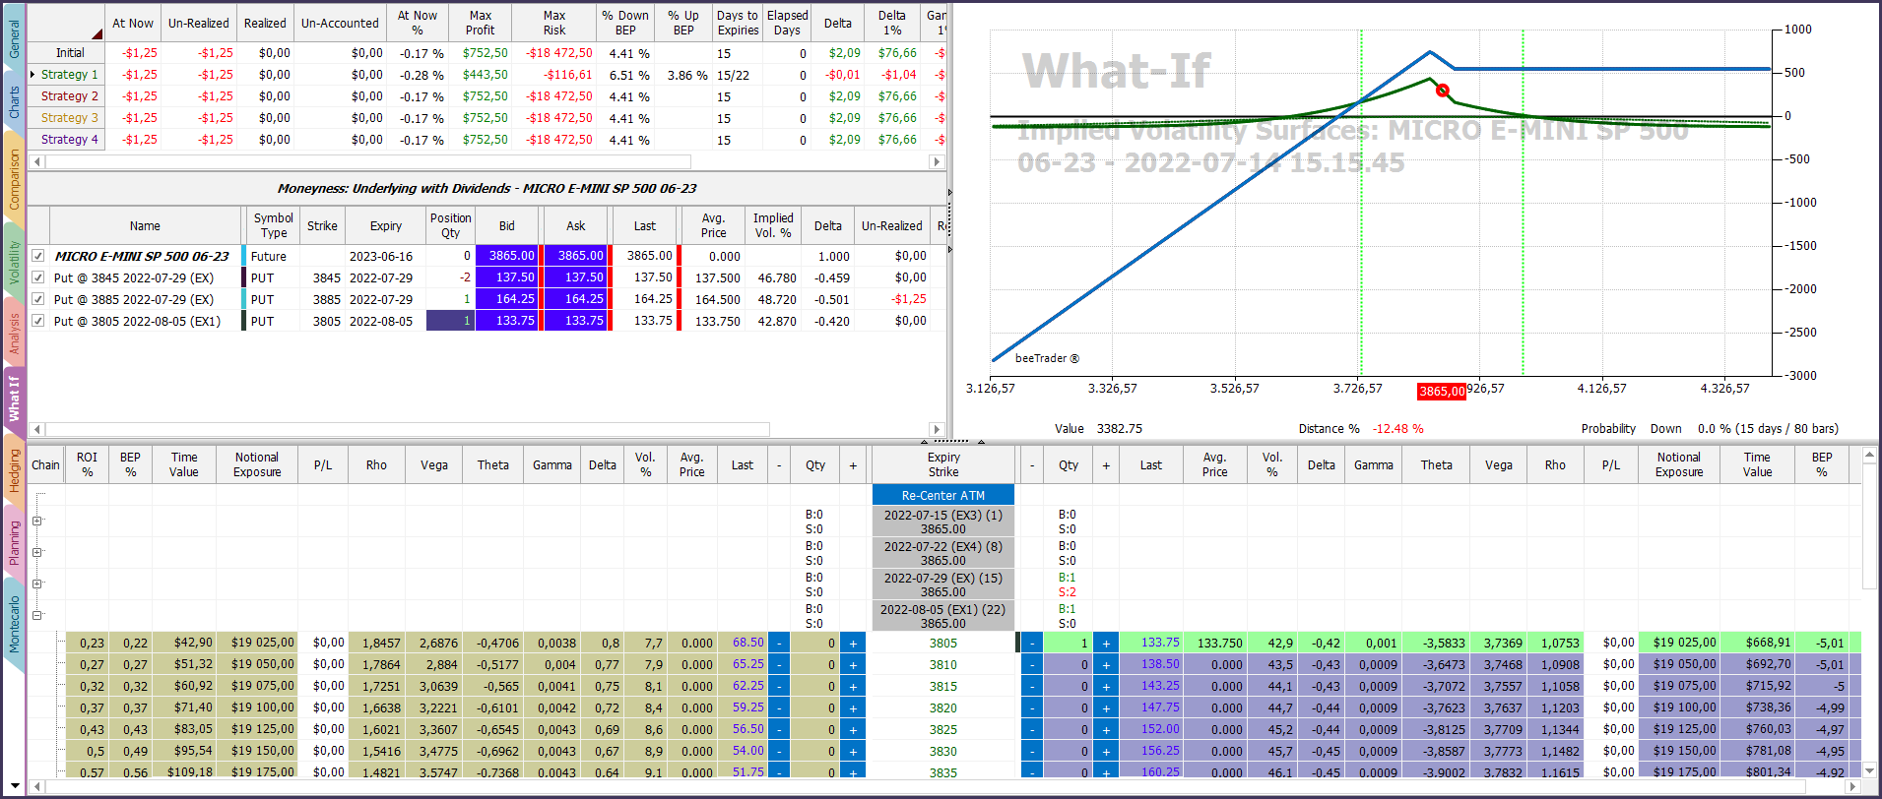1882x799 pixels.
Task: Click the positions table horizontal scrollbar
Action: click(408, 429)
